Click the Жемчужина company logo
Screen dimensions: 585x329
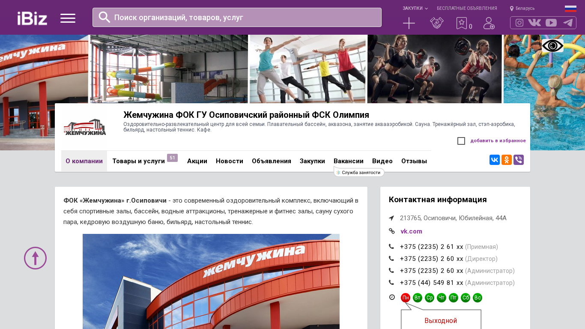pos(84,127)
